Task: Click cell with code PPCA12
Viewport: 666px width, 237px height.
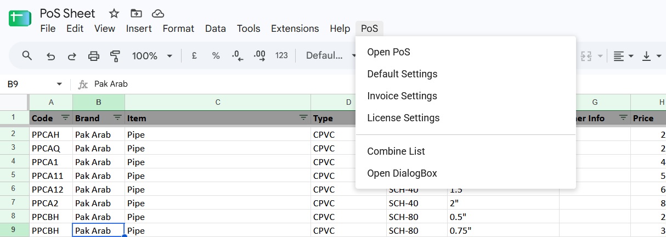Action: click(51, 189)
